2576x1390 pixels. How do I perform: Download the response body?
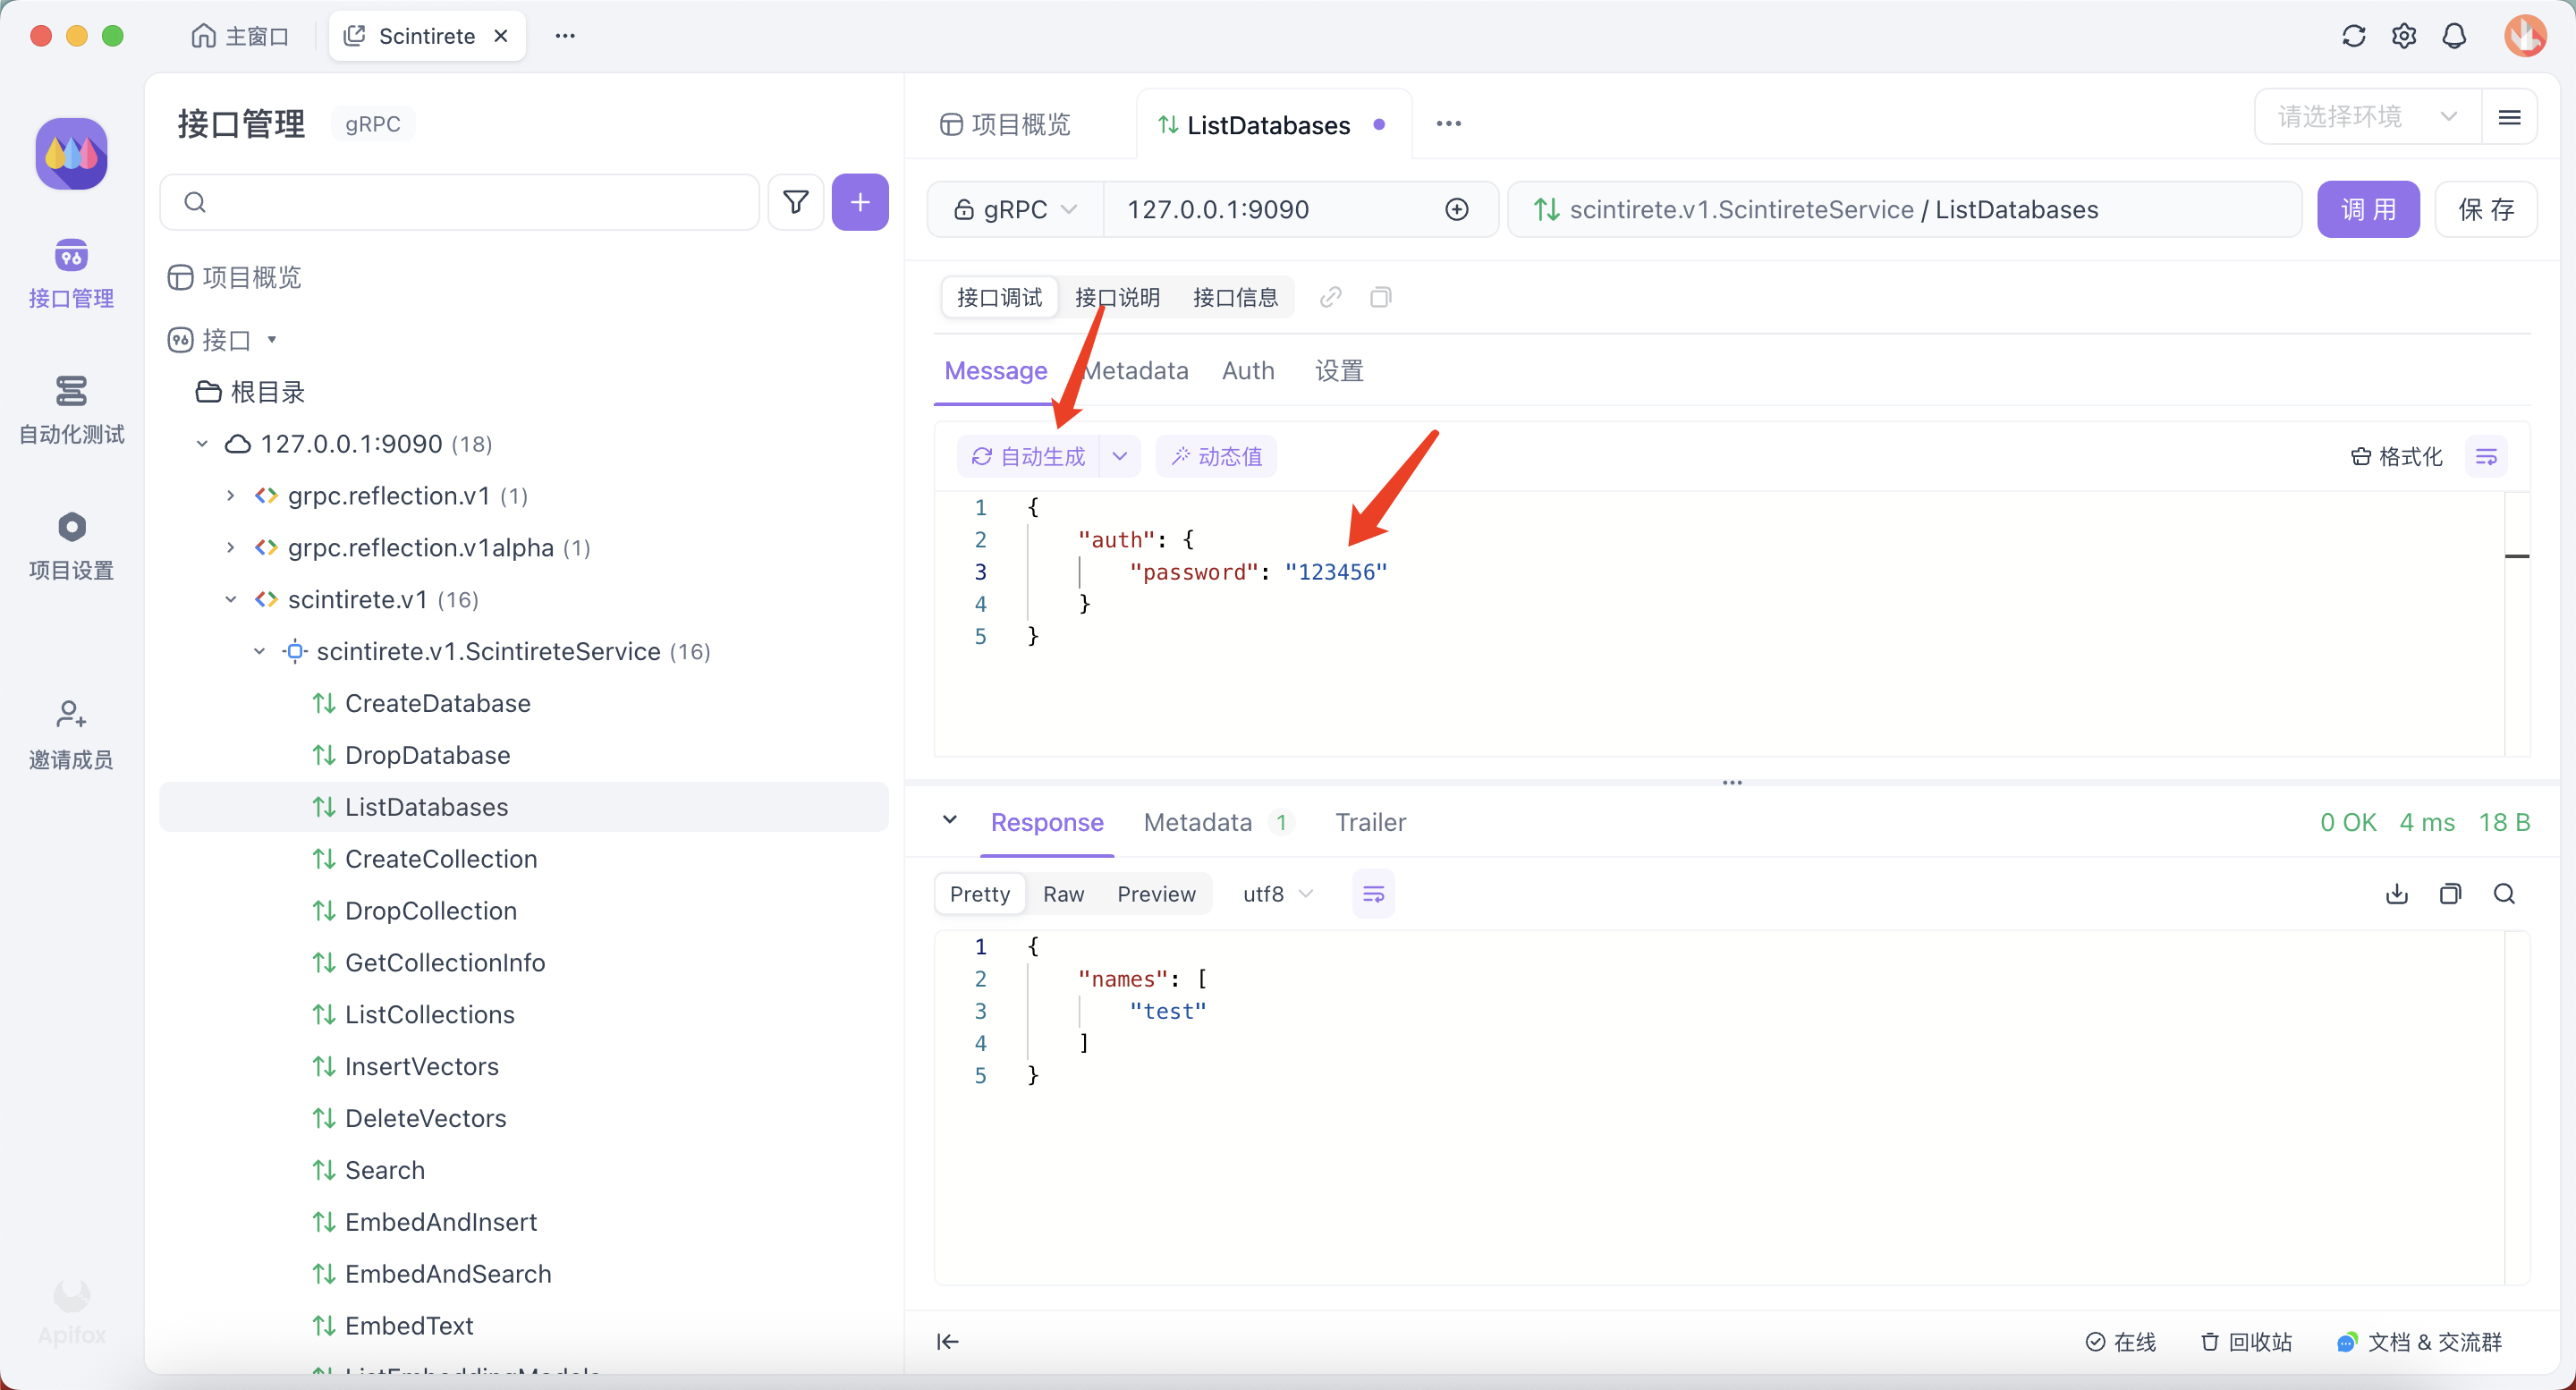coord(2397,894)
